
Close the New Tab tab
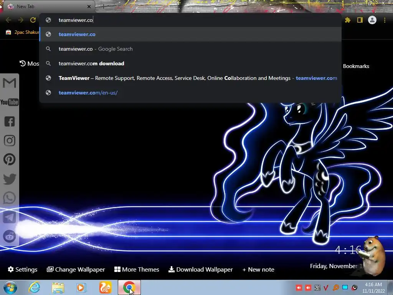coord(89,7)
